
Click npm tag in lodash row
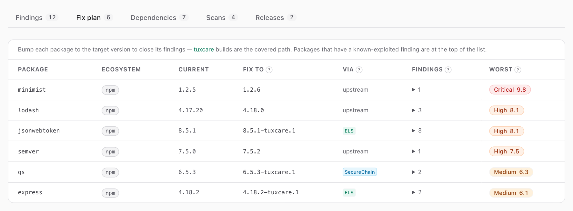(x=110, y=111)
